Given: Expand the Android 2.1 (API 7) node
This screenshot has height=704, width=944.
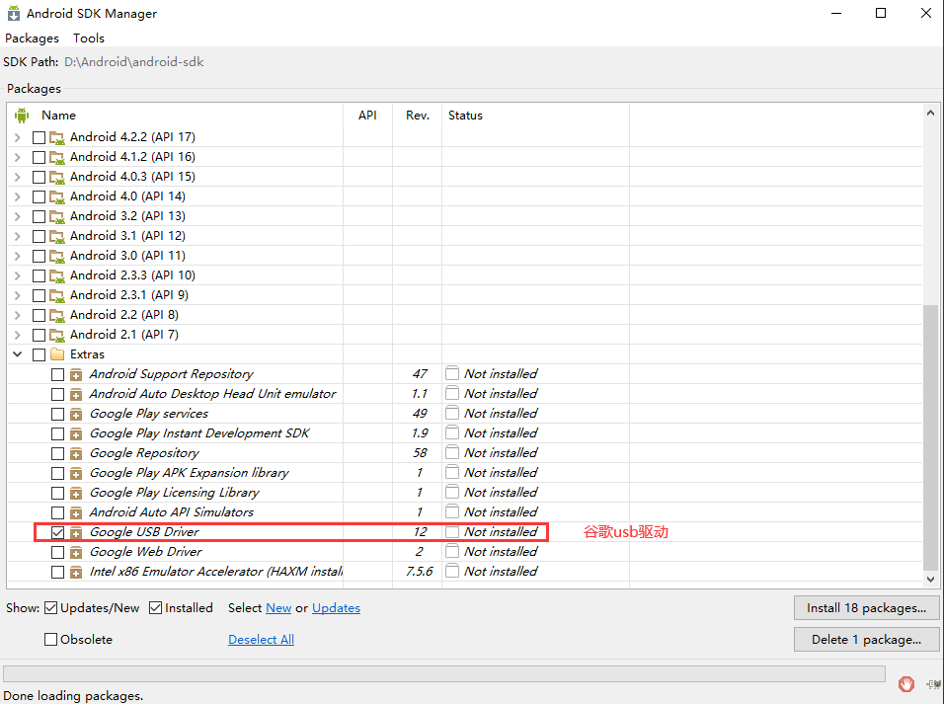Looking at the screenshot, I should (18, 335).
